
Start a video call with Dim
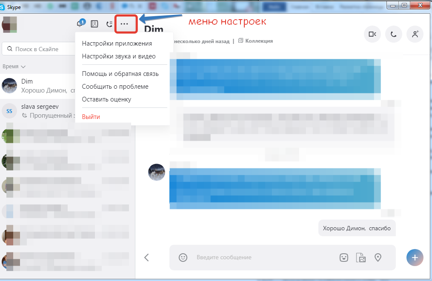[372, 34]
